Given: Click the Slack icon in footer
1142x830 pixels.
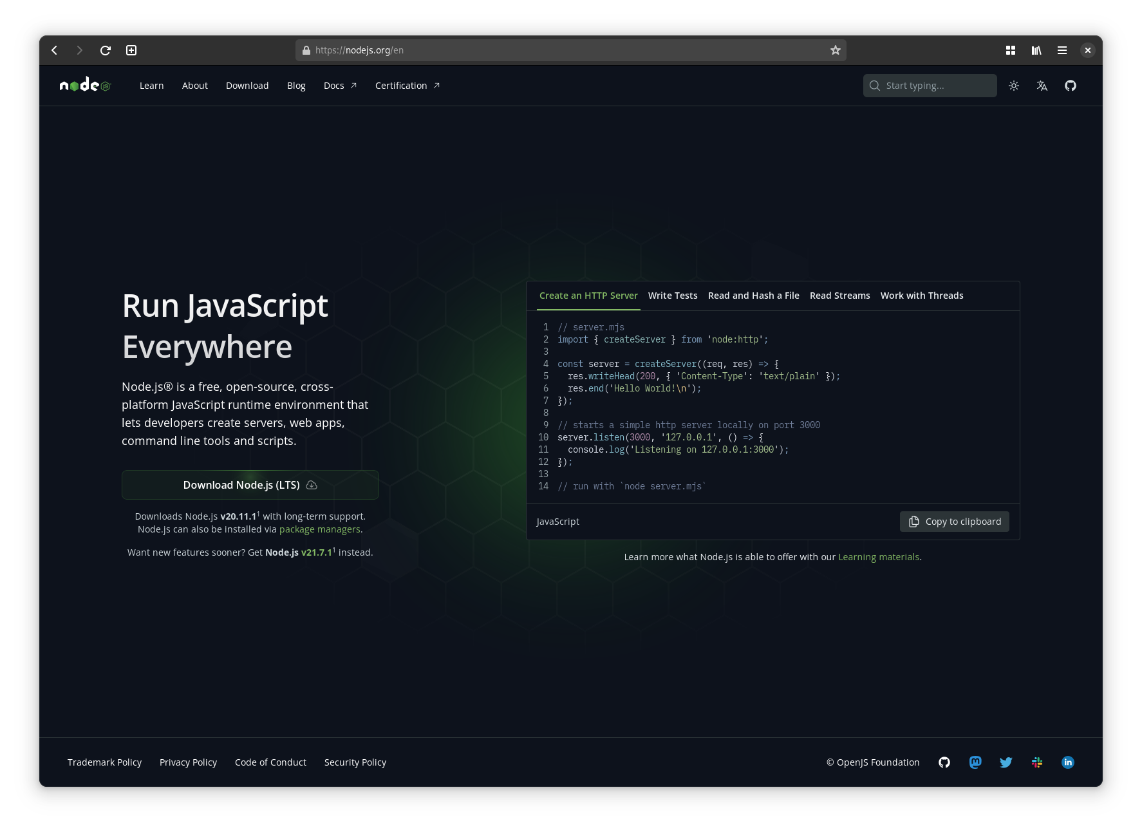Looking at the screenshot, I should (1037, 762).
